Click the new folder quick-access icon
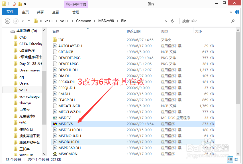This screenshot has width=243, height=164. coord(20,4)
